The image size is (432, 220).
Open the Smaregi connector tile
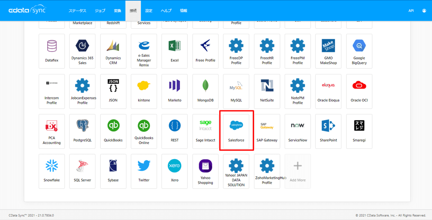(359, 131)
